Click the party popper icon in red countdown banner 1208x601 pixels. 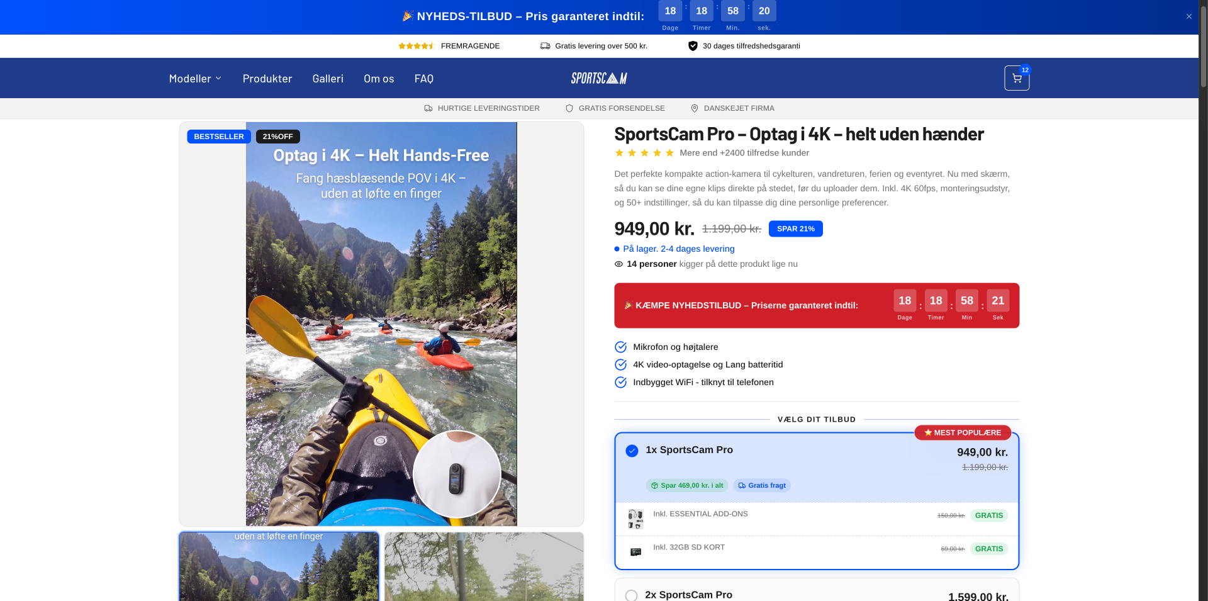click(x=628, y=305)
